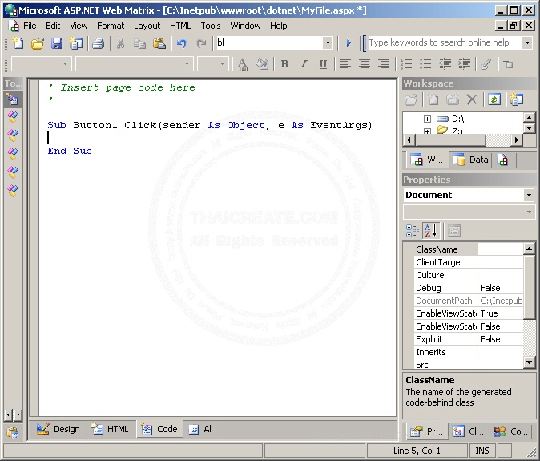Show properties by category

413,231
